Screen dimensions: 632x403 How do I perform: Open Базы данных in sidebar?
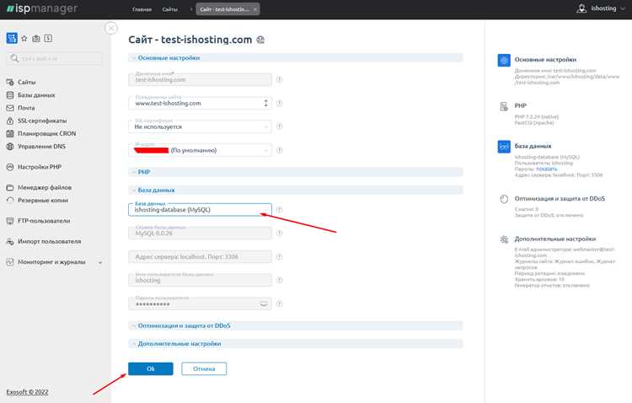pos(36,95)
